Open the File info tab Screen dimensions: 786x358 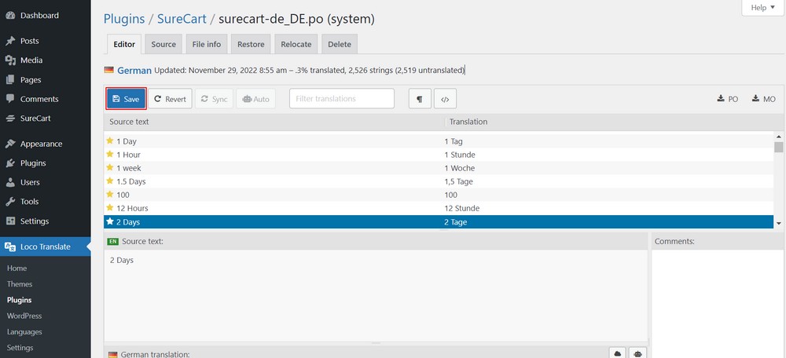[x=208, y=44]
